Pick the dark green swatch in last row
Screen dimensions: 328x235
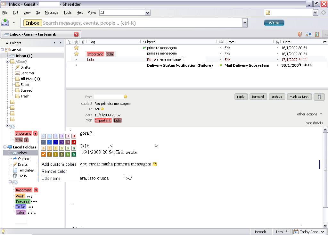(74, 154)
